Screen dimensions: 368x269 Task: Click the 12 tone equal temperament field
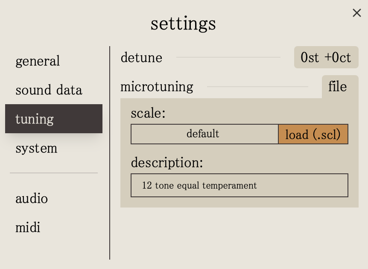239,185
